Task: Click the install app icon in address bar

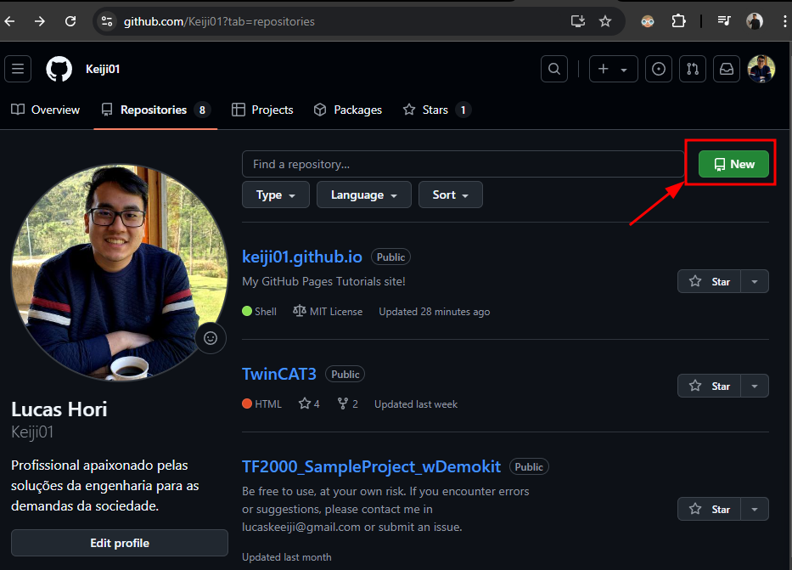Action: click(577, 21)
